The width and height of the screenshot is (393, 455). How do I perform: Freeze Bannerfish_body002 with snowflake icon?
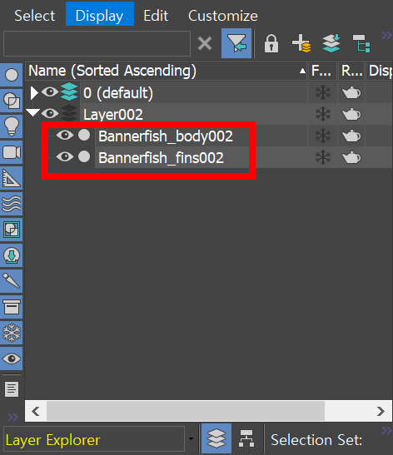click(x=323, y=136)
